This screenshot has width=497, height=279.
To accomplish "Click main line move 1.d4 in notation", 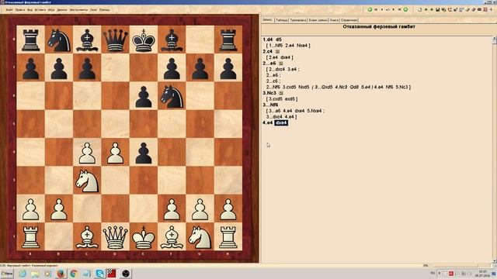I will [x=267, y=40].
